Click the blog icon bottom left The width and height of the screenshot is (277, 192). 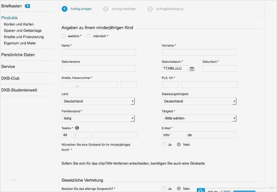coord(13,180)
